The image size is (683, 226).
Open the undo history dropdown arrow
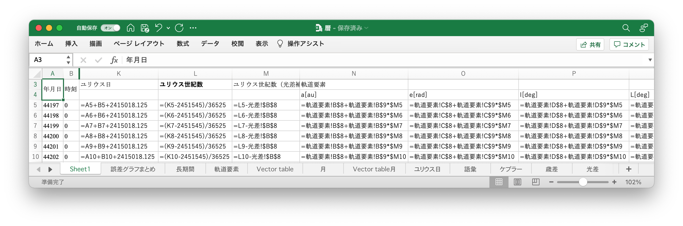pos(168,28)
